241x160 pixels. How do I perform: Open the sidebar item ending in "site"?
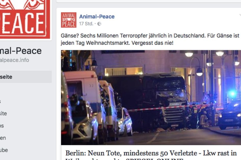pos(3,114)
